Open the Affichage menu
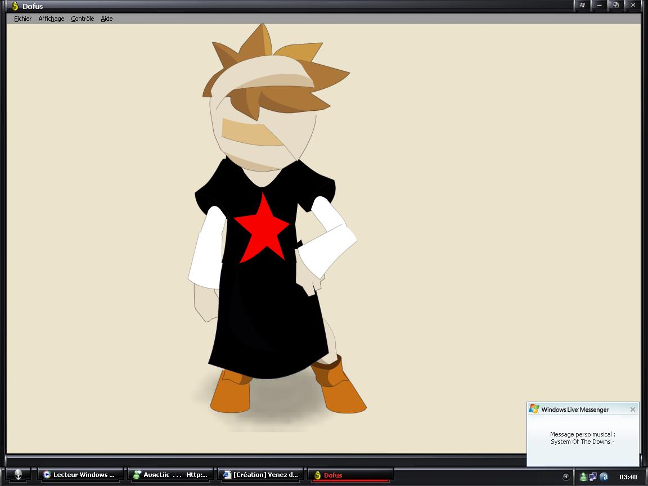Screen dimensions: 648x486 pyautogui.click(x=51, y=19)
